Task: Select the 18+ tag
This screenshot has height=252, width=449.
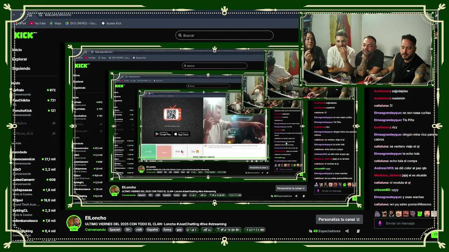Action: (128, 230)
